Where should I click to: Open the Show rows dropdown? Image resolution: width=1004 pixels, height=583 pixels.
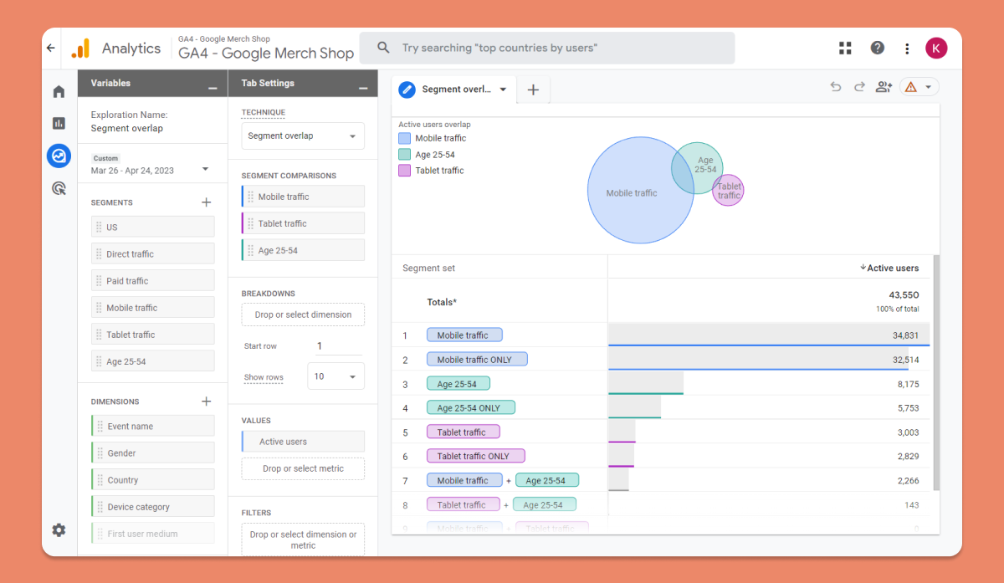tap(336, 376)
